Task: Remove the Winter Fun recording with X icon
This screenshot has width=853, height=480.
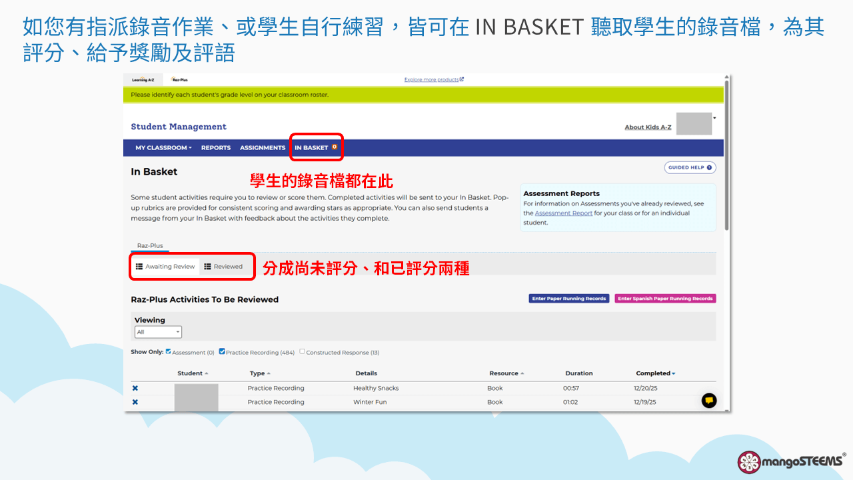Action: 135,402
